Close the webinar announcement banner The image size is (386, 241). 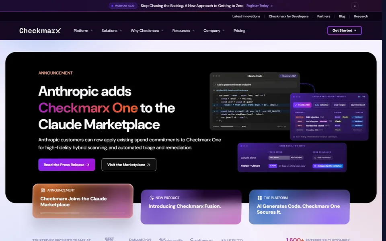tap(355, 6)
